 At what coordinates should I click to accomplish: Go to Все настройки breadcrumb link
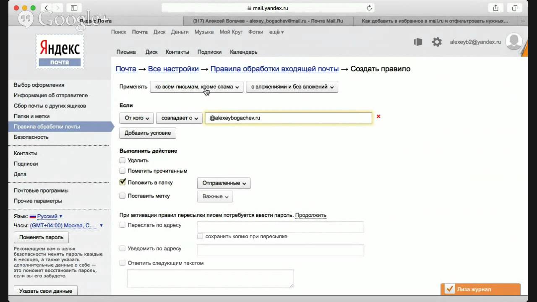[173, 69]
